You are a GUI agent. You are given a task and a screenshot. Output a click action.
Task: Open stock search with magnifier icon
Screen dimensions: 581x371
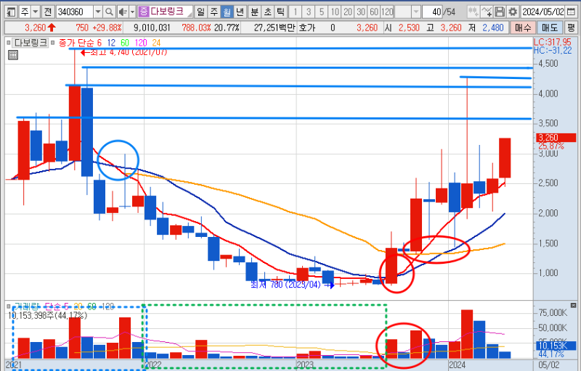(x=109, y=12)
